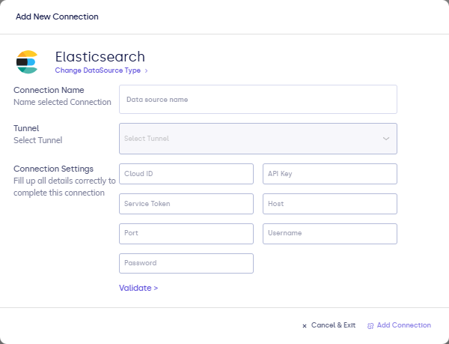The image size is (449, 344).
Task: Click the Add New Connection title
Action: click(57, 16)
